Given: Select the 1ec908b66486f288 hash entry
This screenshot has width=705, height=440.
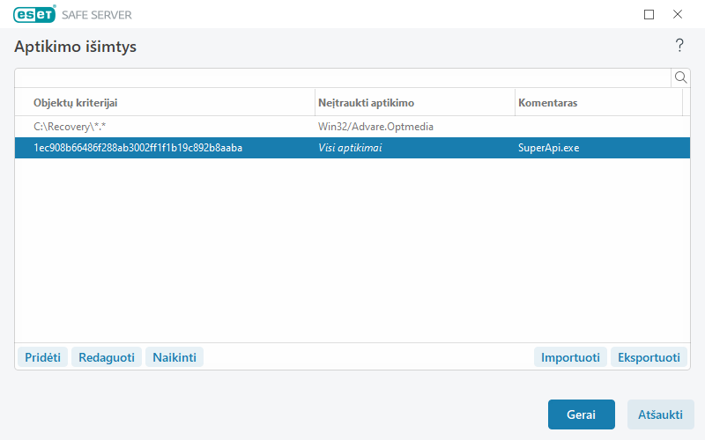Looking at the screenshot, I should click(x=137, y=148).
